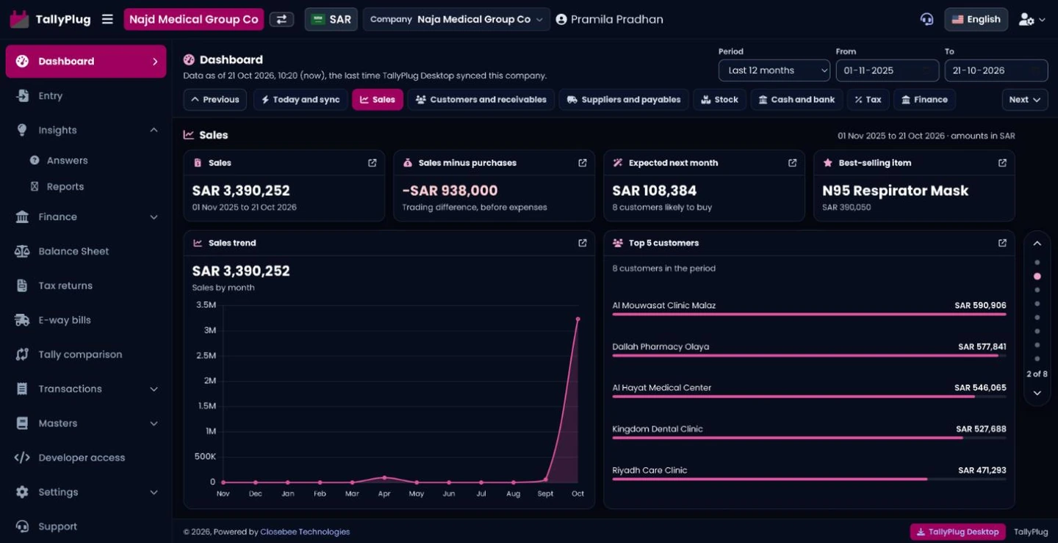Collapse the Insights menu chevron
This screenshot has height=543, width=1058.
(154, 130)
